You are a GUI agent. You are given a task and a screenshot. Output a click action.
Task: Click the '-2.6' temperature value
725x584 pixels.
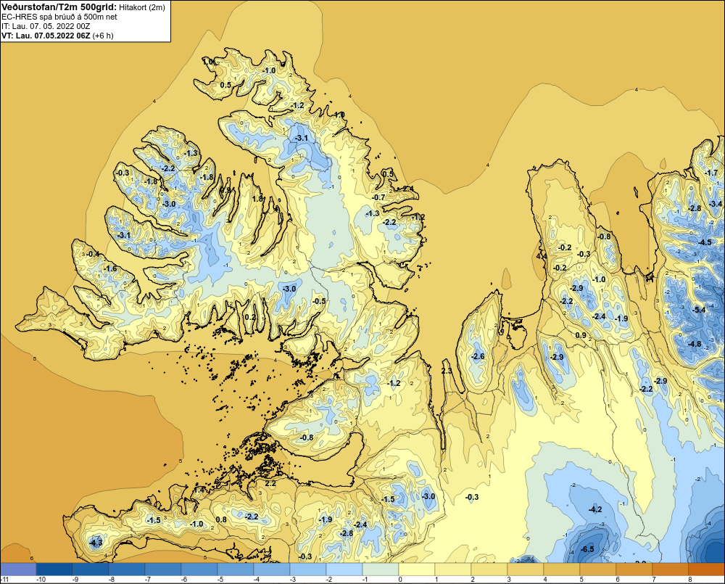coord(478,356)
